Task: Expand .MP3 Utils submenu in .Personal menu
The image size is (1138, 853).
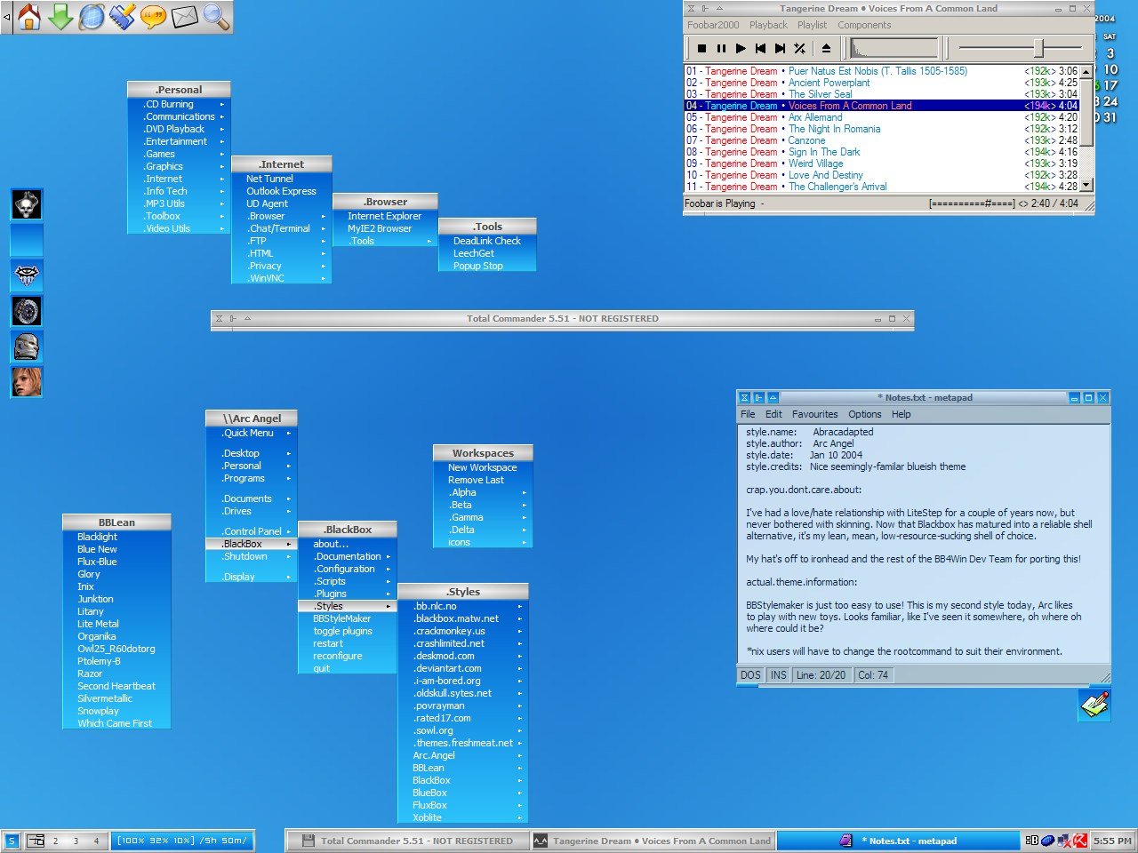Action: (x=179, y=203)
